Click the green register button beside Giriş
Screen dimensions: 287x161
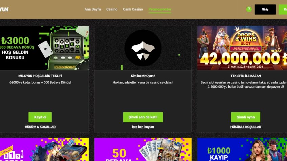click(x=283, y=9)
